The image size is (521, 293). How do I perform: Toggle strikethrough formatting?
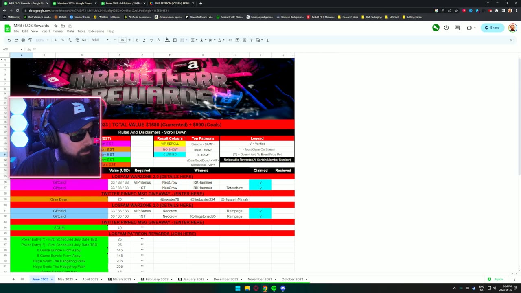point(151,40)
